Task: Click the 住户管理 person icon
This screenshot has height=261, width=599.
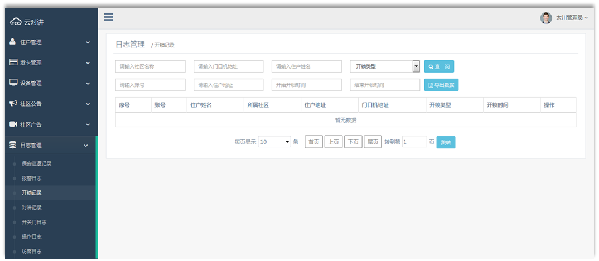Action: click(x=13, y=42)
